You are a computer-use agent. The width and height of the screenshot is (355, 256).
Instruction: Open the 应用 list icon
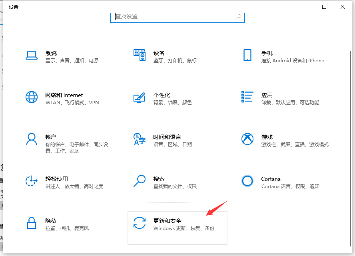(x=247, y=97)
